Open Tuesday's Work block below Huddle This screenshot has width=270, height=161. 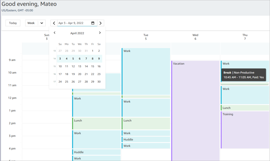146,146
